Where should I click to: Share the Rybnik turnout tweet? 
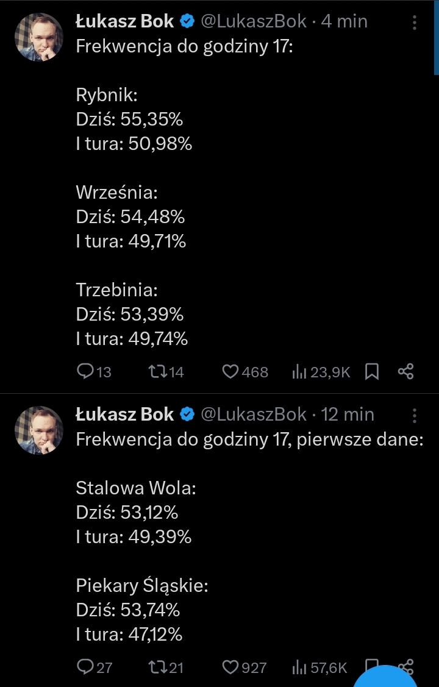[406, 371]
